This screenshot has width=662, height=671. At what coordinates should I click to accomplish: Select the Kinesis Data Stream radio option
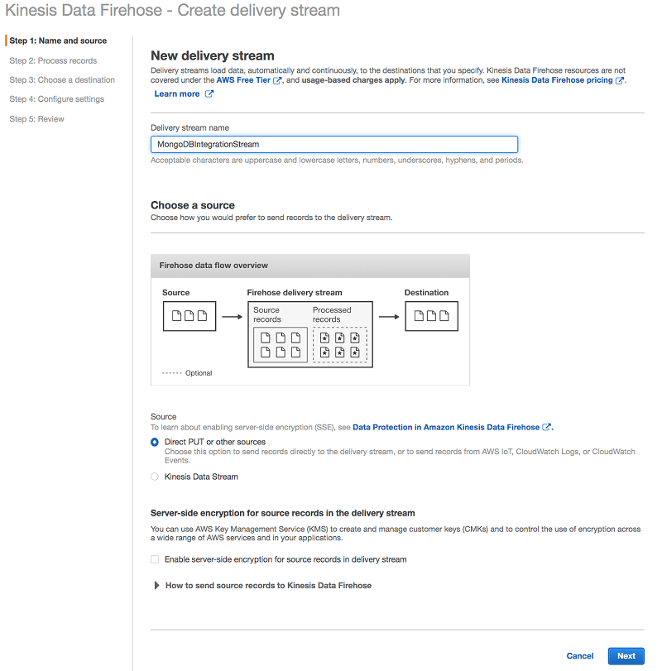(155, 477)
